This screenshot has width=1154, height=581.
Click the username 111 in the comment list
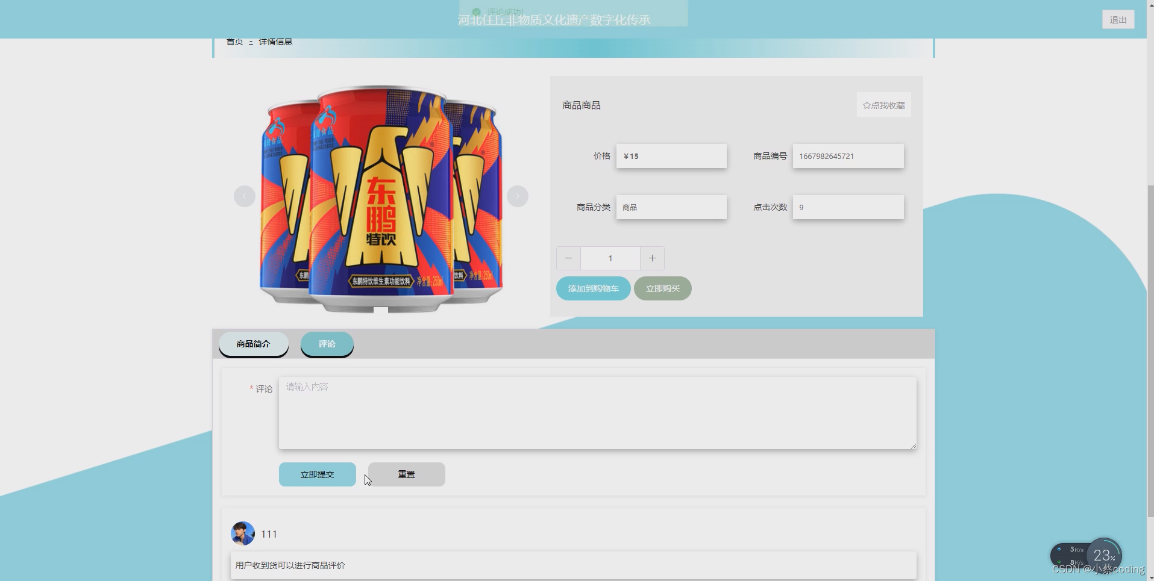click(269, 534)
